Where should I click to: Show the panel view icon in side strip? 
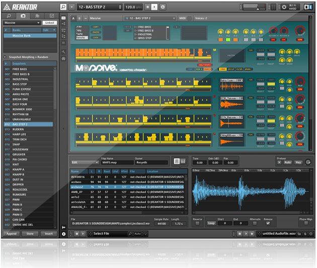click(63, 18)
